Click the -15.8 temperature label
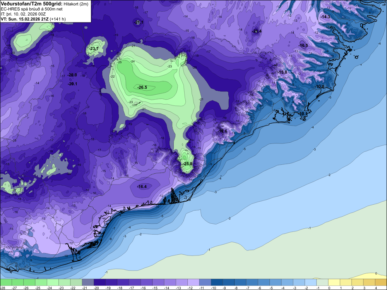This screenshot has height=290, width=387. [283, 72]
